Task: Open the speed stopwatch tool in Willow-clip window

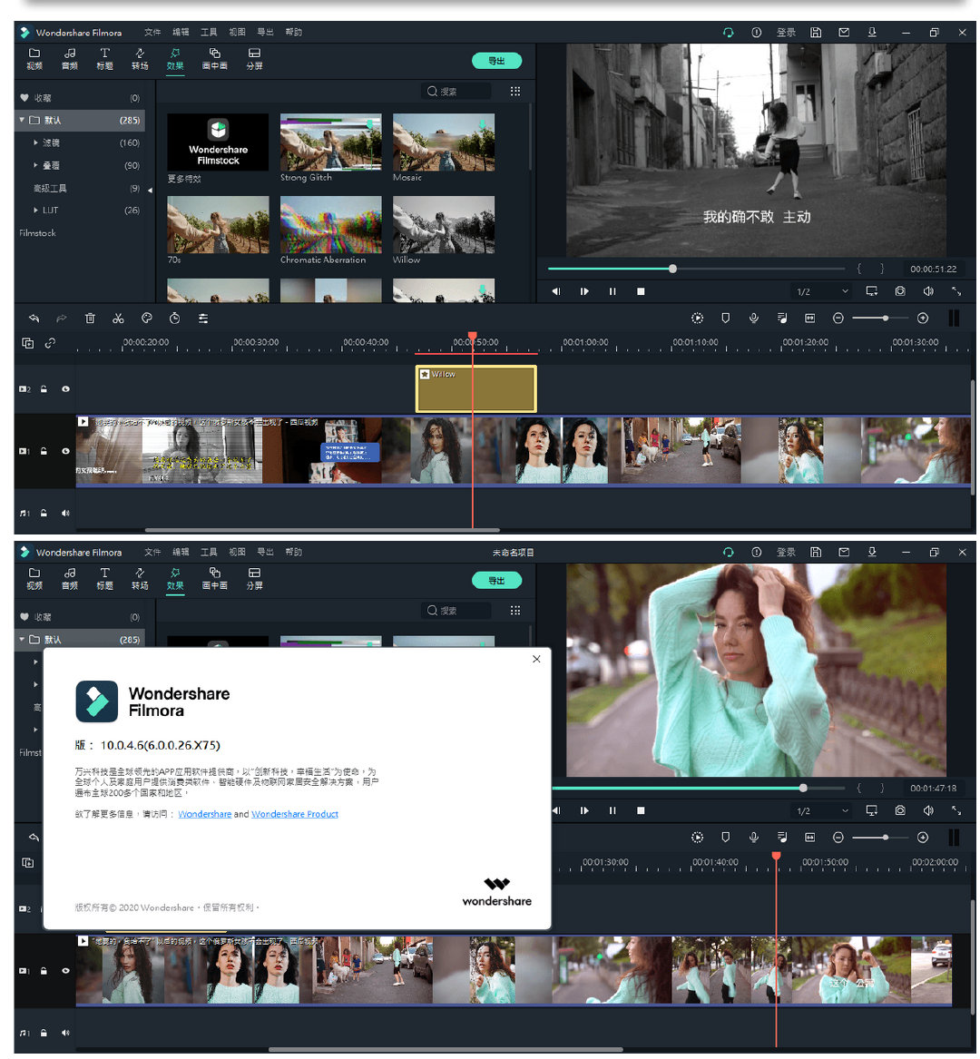Action: point(174,319)
